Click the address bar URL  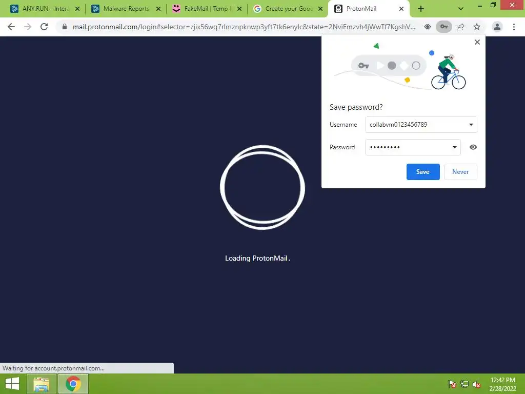tap(244, 27)
